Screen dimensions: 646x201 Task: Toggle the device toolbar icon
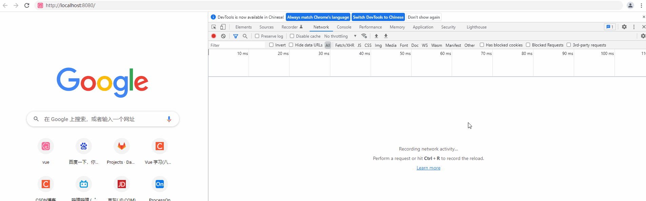(x=223, y=27)
